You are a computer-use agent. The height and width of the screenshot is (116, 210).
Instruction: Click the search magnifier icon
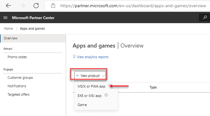click(x=205, y=18)
